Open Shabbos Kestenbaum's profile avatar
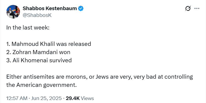 pyautogui.click(x=13, y=12)
